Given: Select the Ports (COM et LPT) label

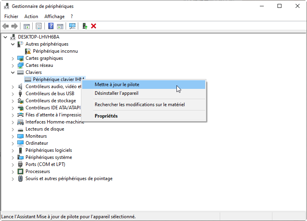Looking at the screenshot, I should (x=46, y=164).
